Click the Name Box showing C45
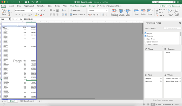Image resolution: width=182 pixels, height=106 pixels. (5, 19)
